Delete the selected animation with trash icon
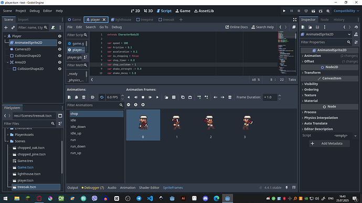Screen dimensions: 362x203 84,97
